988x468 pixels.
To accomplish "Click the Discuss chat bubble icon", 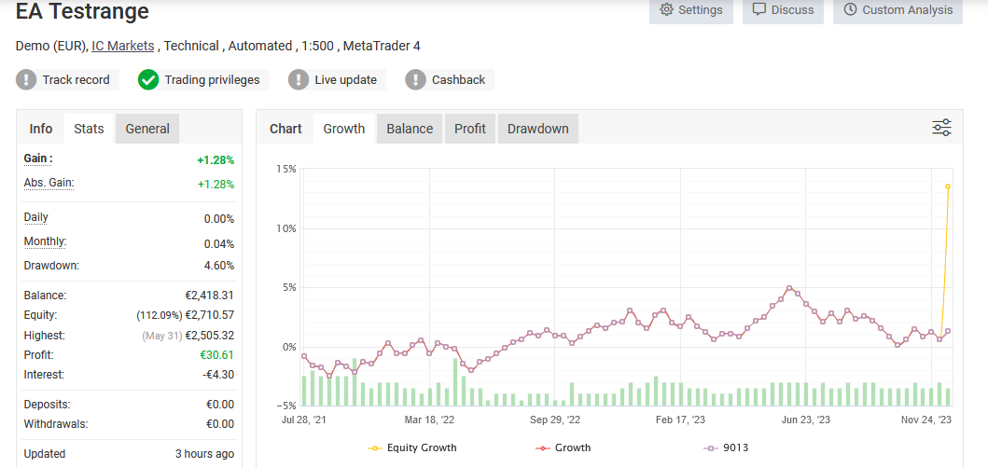I will tap(759, 10).
